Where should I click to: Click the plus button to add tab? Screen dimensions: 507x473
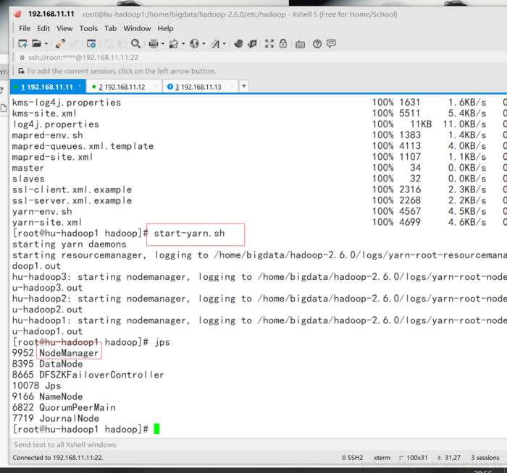[244, 86]
